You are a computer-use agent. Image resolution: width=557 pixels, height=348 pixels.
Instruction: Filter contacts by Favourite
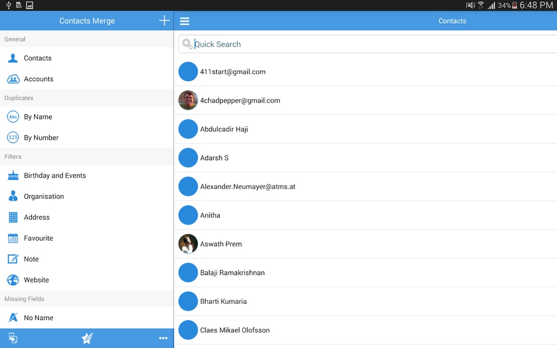coord(86,238)
